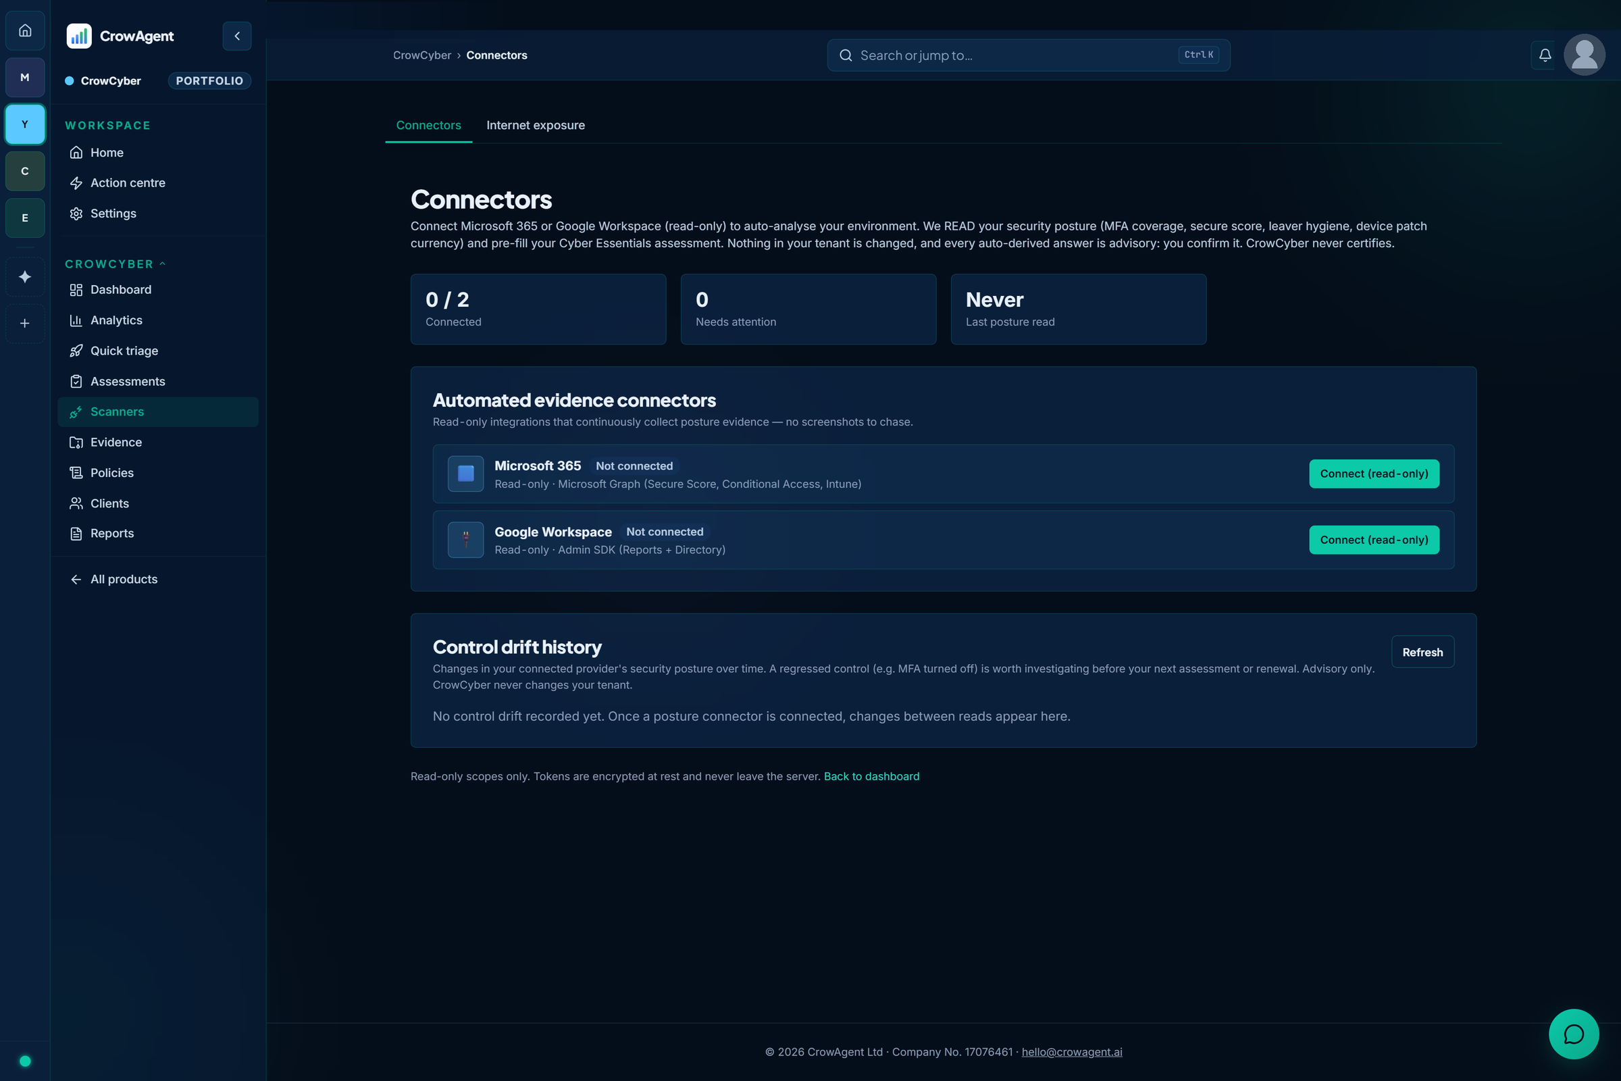Open the Clients page
Screen dimensions: 1621x1081
click(158, 503)
